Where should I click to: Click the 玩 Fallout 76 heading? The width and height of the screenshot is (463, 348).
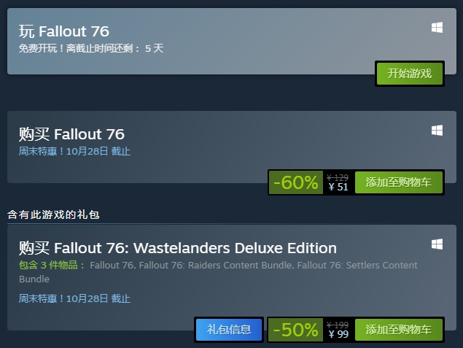click(64, 31)
